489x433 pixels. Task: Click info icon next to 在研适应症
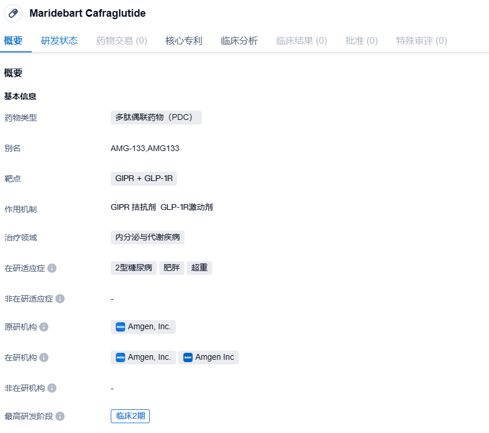coord(52,268)
